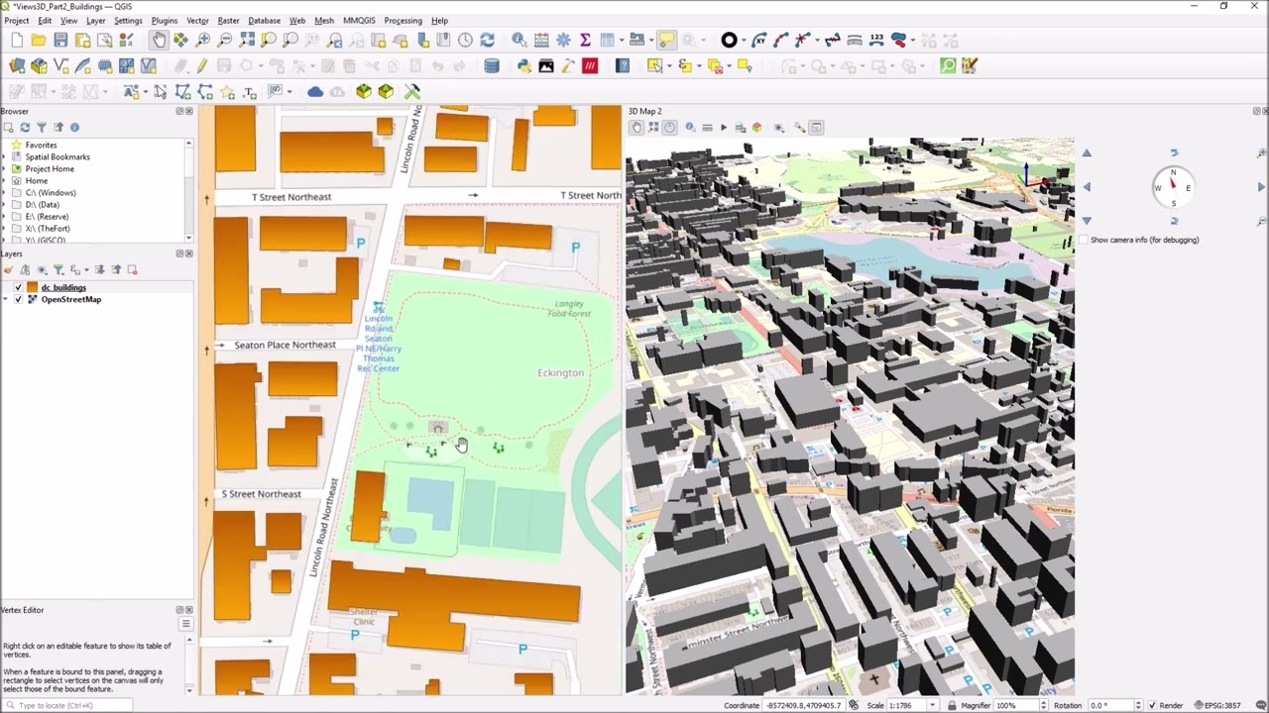Click the Type to locate search field

pos(68,705)
